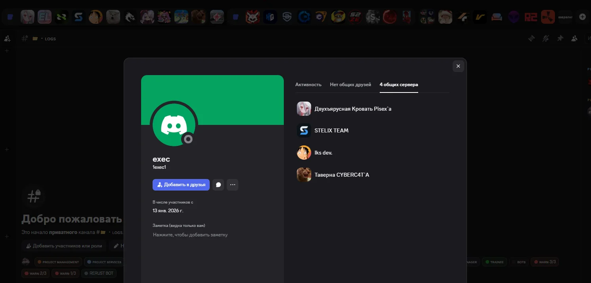
Task: Toggle the muted notifications bell icon in header
Action: (546, 38)
